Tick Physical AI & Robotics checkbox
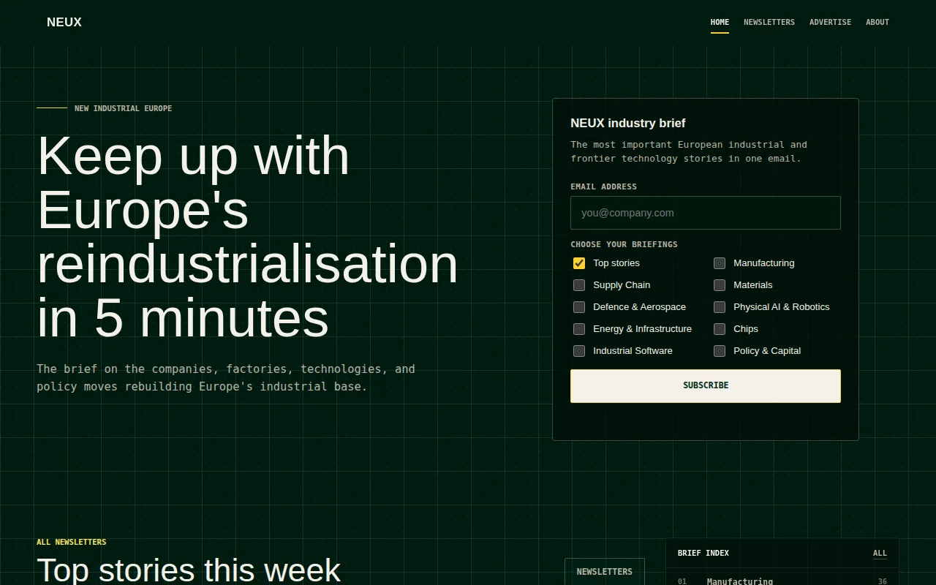Image resolution: width=936 pixels, height=585 pixels. tap(720, 307)
